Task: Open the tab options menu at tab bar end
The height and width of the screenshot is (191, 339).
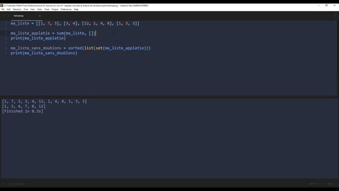Action: point(335,16)
